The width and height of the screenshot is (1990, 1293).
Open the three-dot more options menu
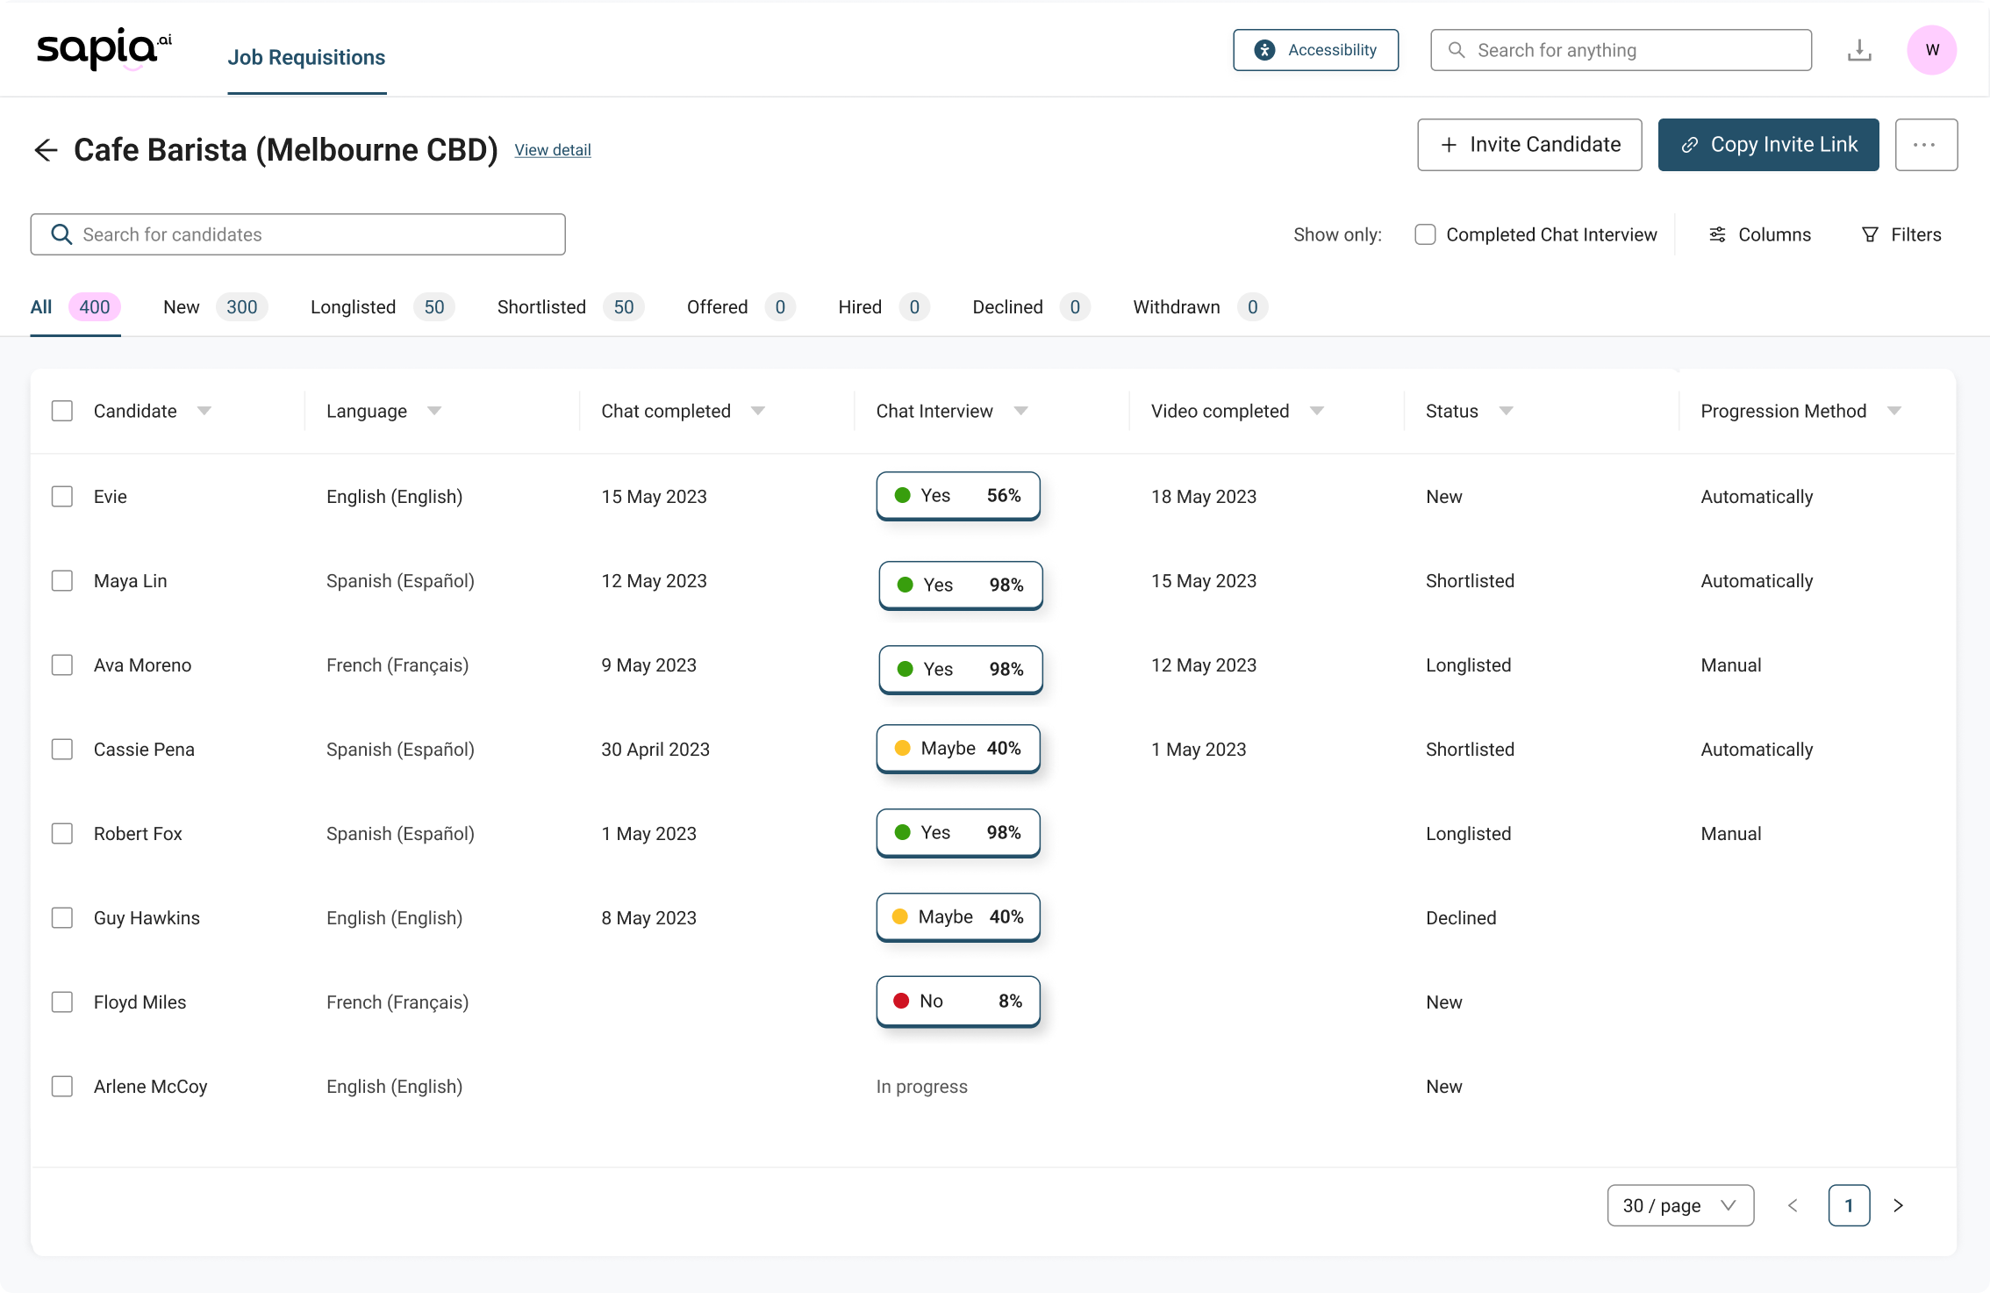1925,145
